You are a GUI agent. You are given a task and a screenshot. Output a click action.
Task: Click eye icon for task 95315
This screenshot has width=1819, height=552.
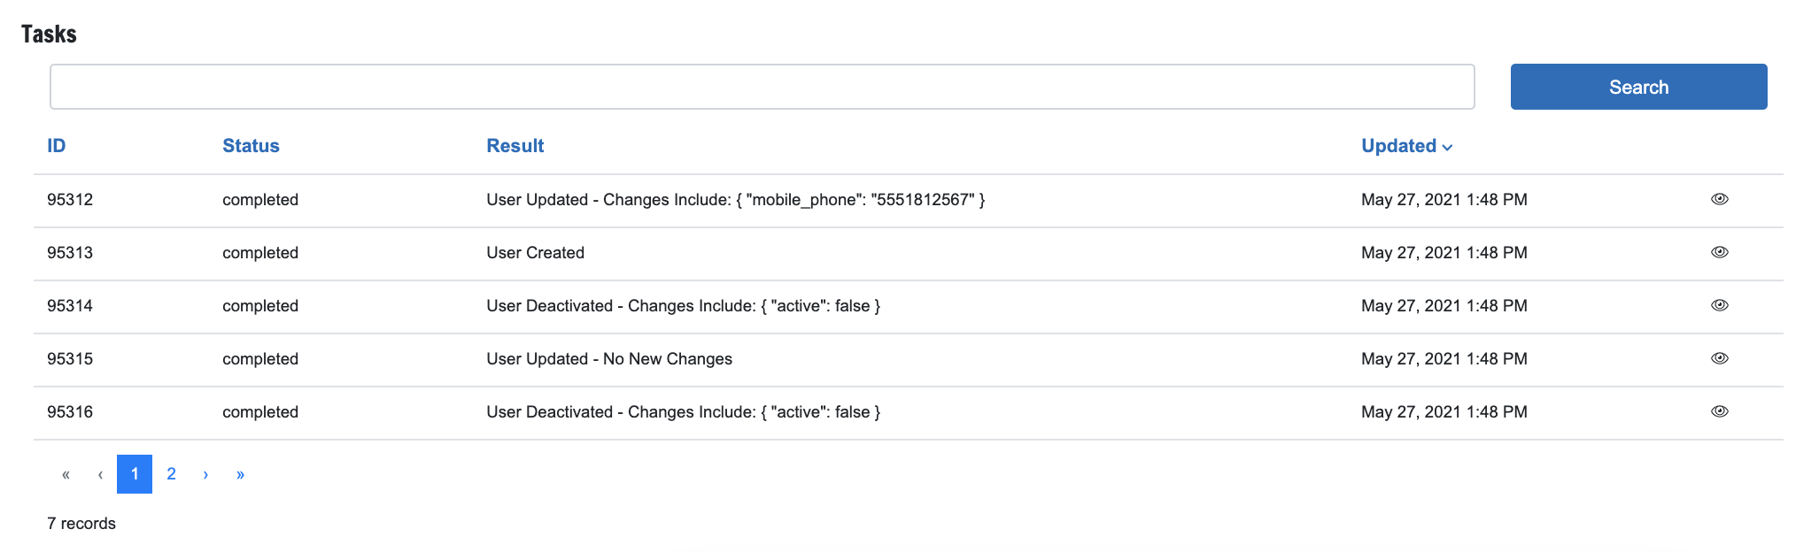1719,358
